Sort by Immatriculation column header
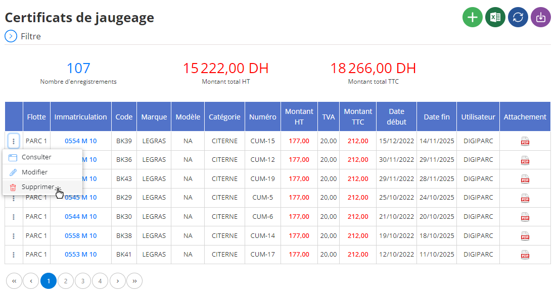This screenshot has height=305, width=557. click(x=81, y=117)
